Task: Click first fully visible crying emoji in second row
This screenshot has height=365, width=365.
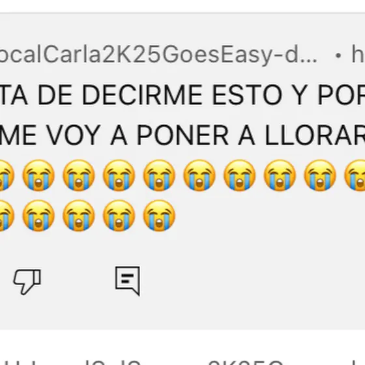Action: click(38, 216)
